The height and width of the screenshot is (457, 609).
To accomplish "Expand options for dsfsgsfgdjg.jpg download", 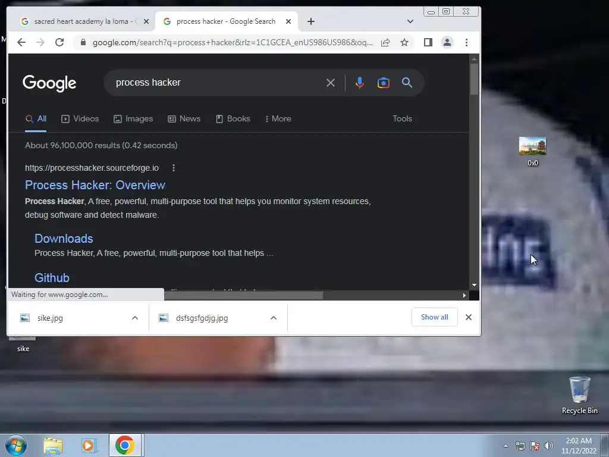I will [x=274, y=318].
